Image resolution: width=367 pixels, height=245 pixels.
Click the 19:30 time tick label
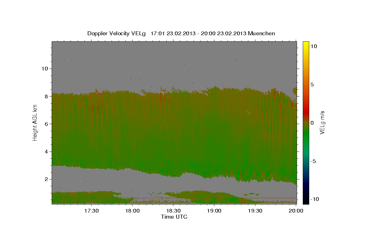[255, 211]
